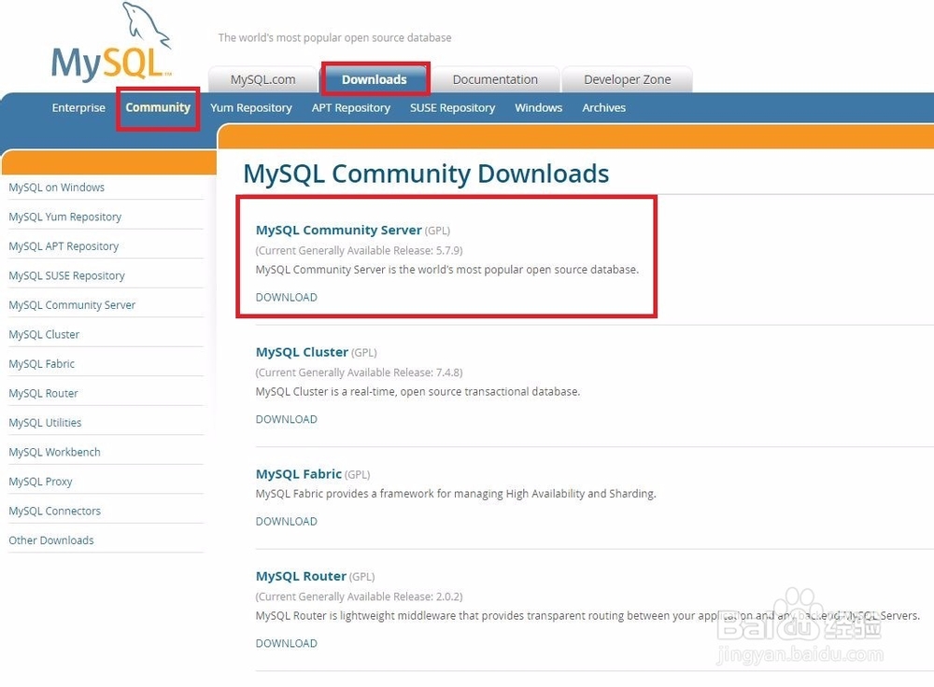The width and height of the screenshot is (934, 687).
Task: Open MySQL Proxy sidebar link
Action: [x=40, y=482]
